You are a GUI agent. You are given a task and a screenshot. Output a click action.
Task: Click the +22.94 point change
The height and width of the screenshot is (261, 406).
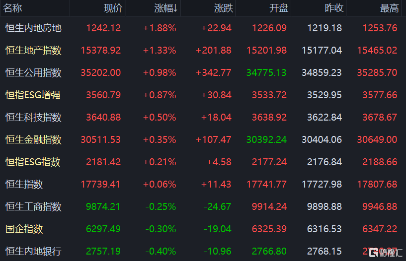click(x=217, y=28)
